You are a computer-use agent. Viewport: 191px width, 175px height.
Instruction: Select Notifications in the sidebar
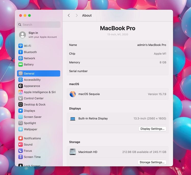click(39, 138)
